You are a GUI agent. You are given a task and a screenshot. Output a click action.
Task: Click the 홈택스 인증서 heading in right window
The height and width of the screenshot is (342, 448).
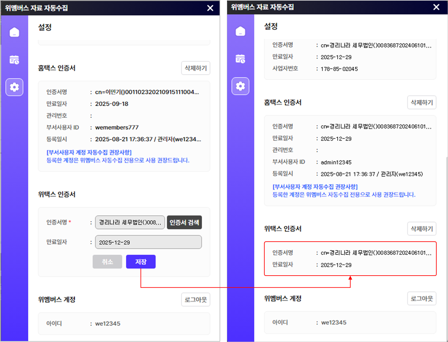click(x=283, y=103)
